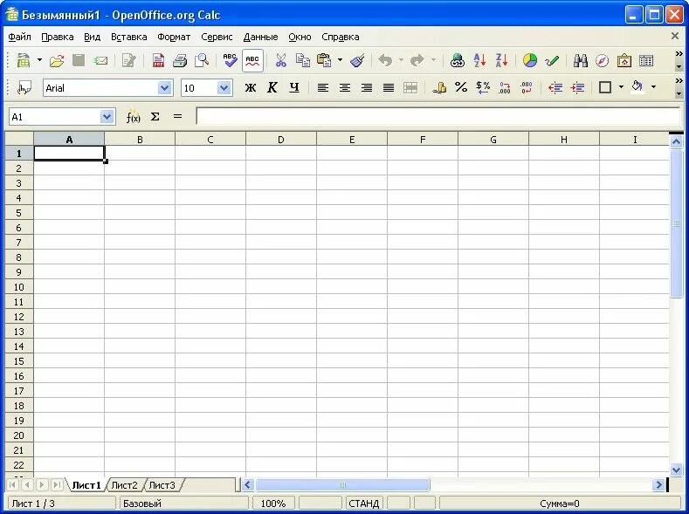Open the Function Wizard f(x) button

133,117
